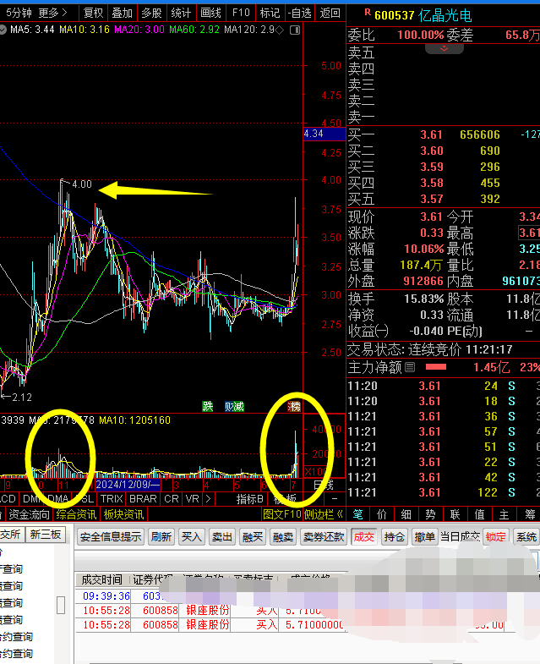Click the 叠加 overlay button
Viewport: 540px width, 664px height.
pos(123,14)
